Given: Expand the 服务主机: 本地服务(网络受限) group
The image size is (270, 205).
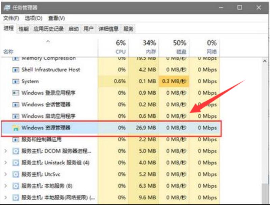Looking at the screenshot, I should pos(5,198).
